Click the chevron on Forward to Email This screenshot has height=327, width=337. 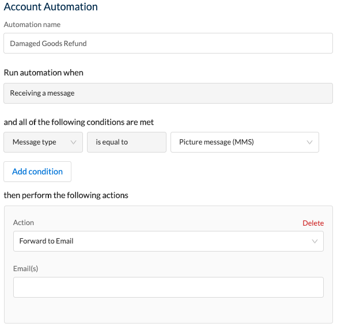tap(315, 241)
